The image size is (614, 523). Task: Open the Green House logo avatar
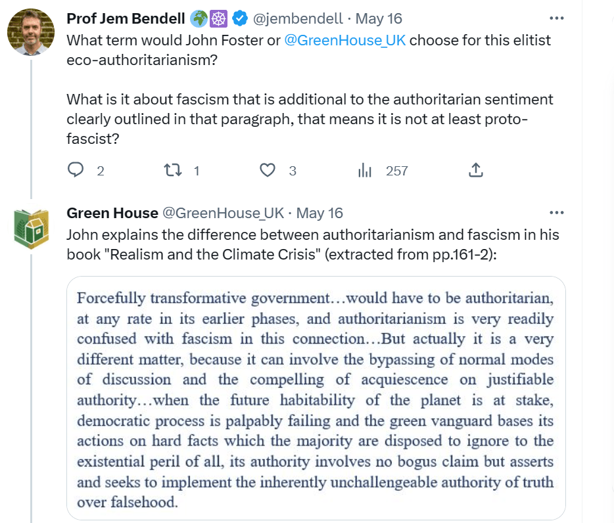tap(30, 226)
